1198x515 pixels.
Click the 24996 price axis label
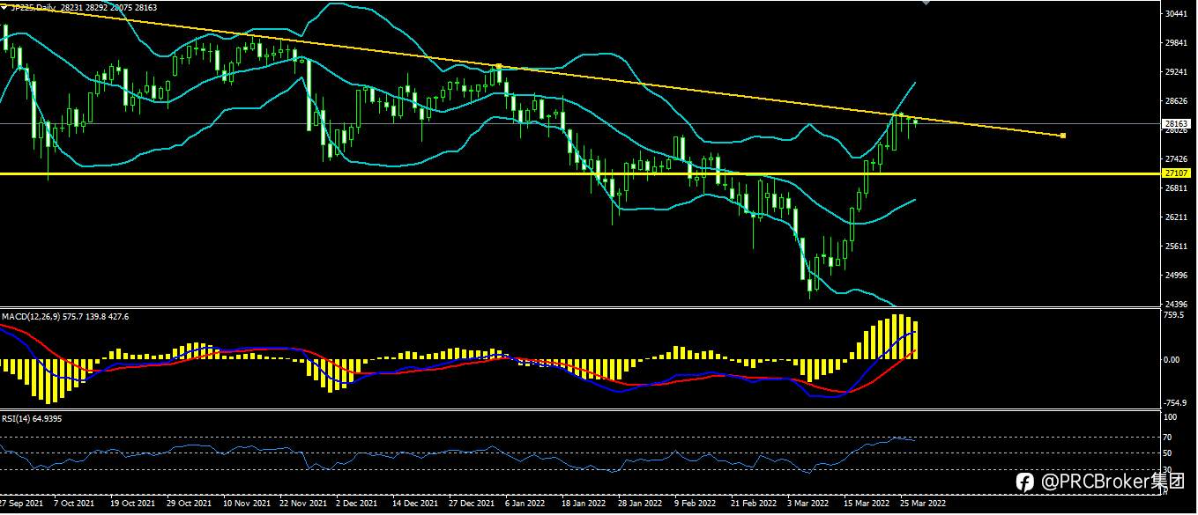click(x=1175, y=276)
